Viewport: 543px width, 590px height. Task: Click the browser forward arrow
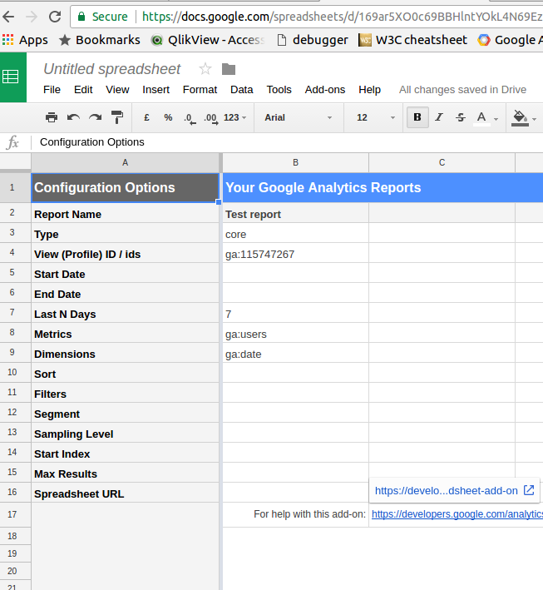click(x=32, y=17)
